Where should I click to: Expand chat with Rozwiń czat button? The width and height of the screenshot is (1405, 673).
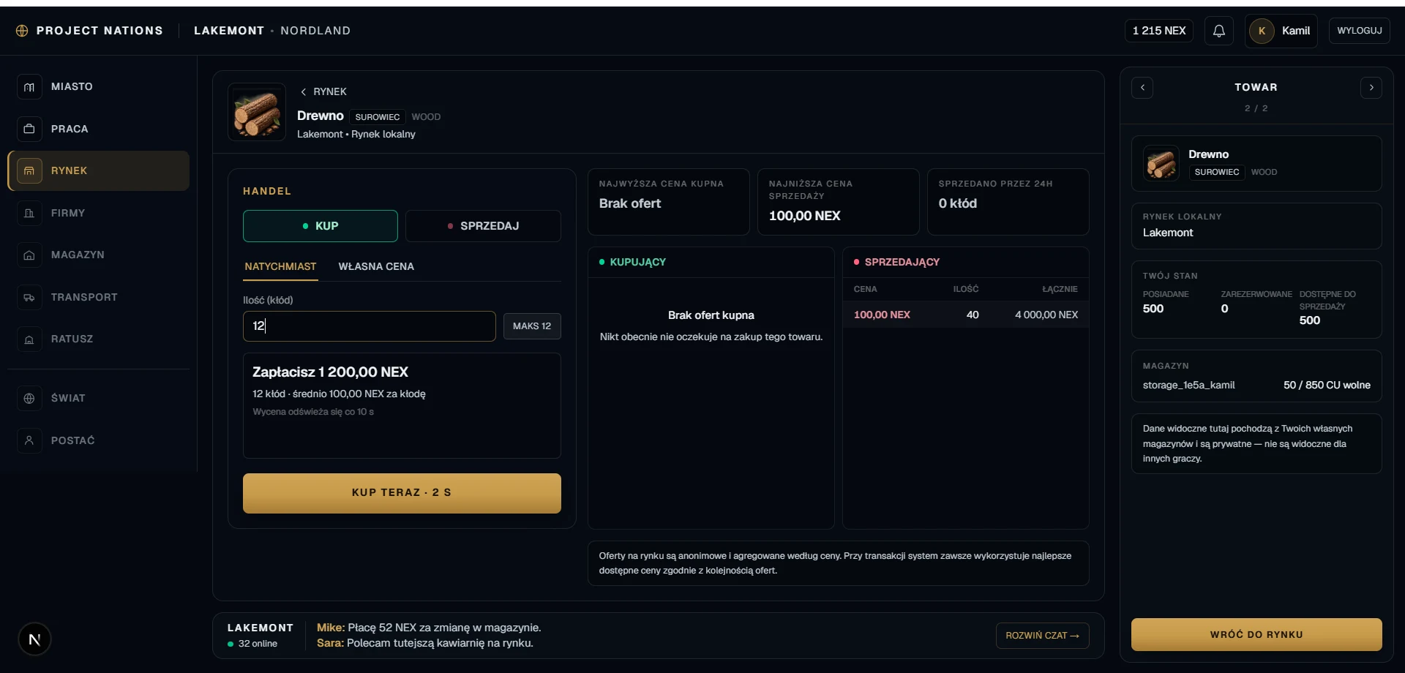pyautogui.click(x=1042, y=636)
